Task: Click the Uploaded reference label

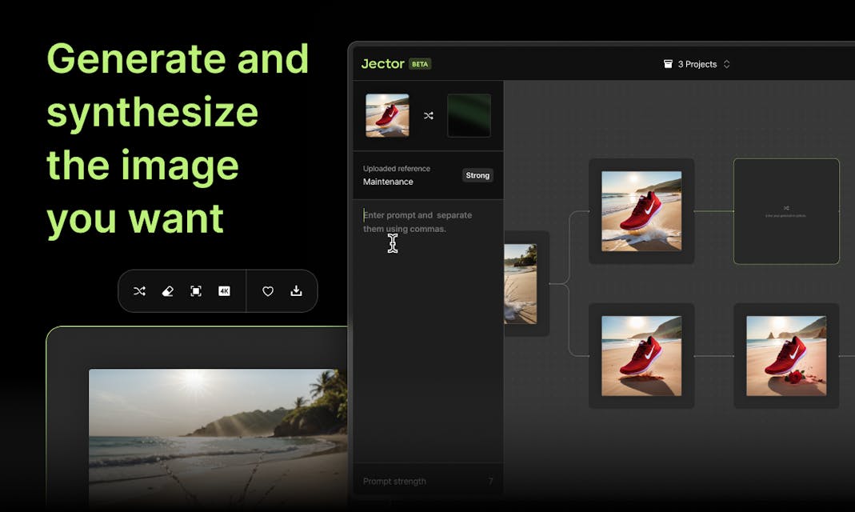Action: pyautogui.click(x=397, y=169)
